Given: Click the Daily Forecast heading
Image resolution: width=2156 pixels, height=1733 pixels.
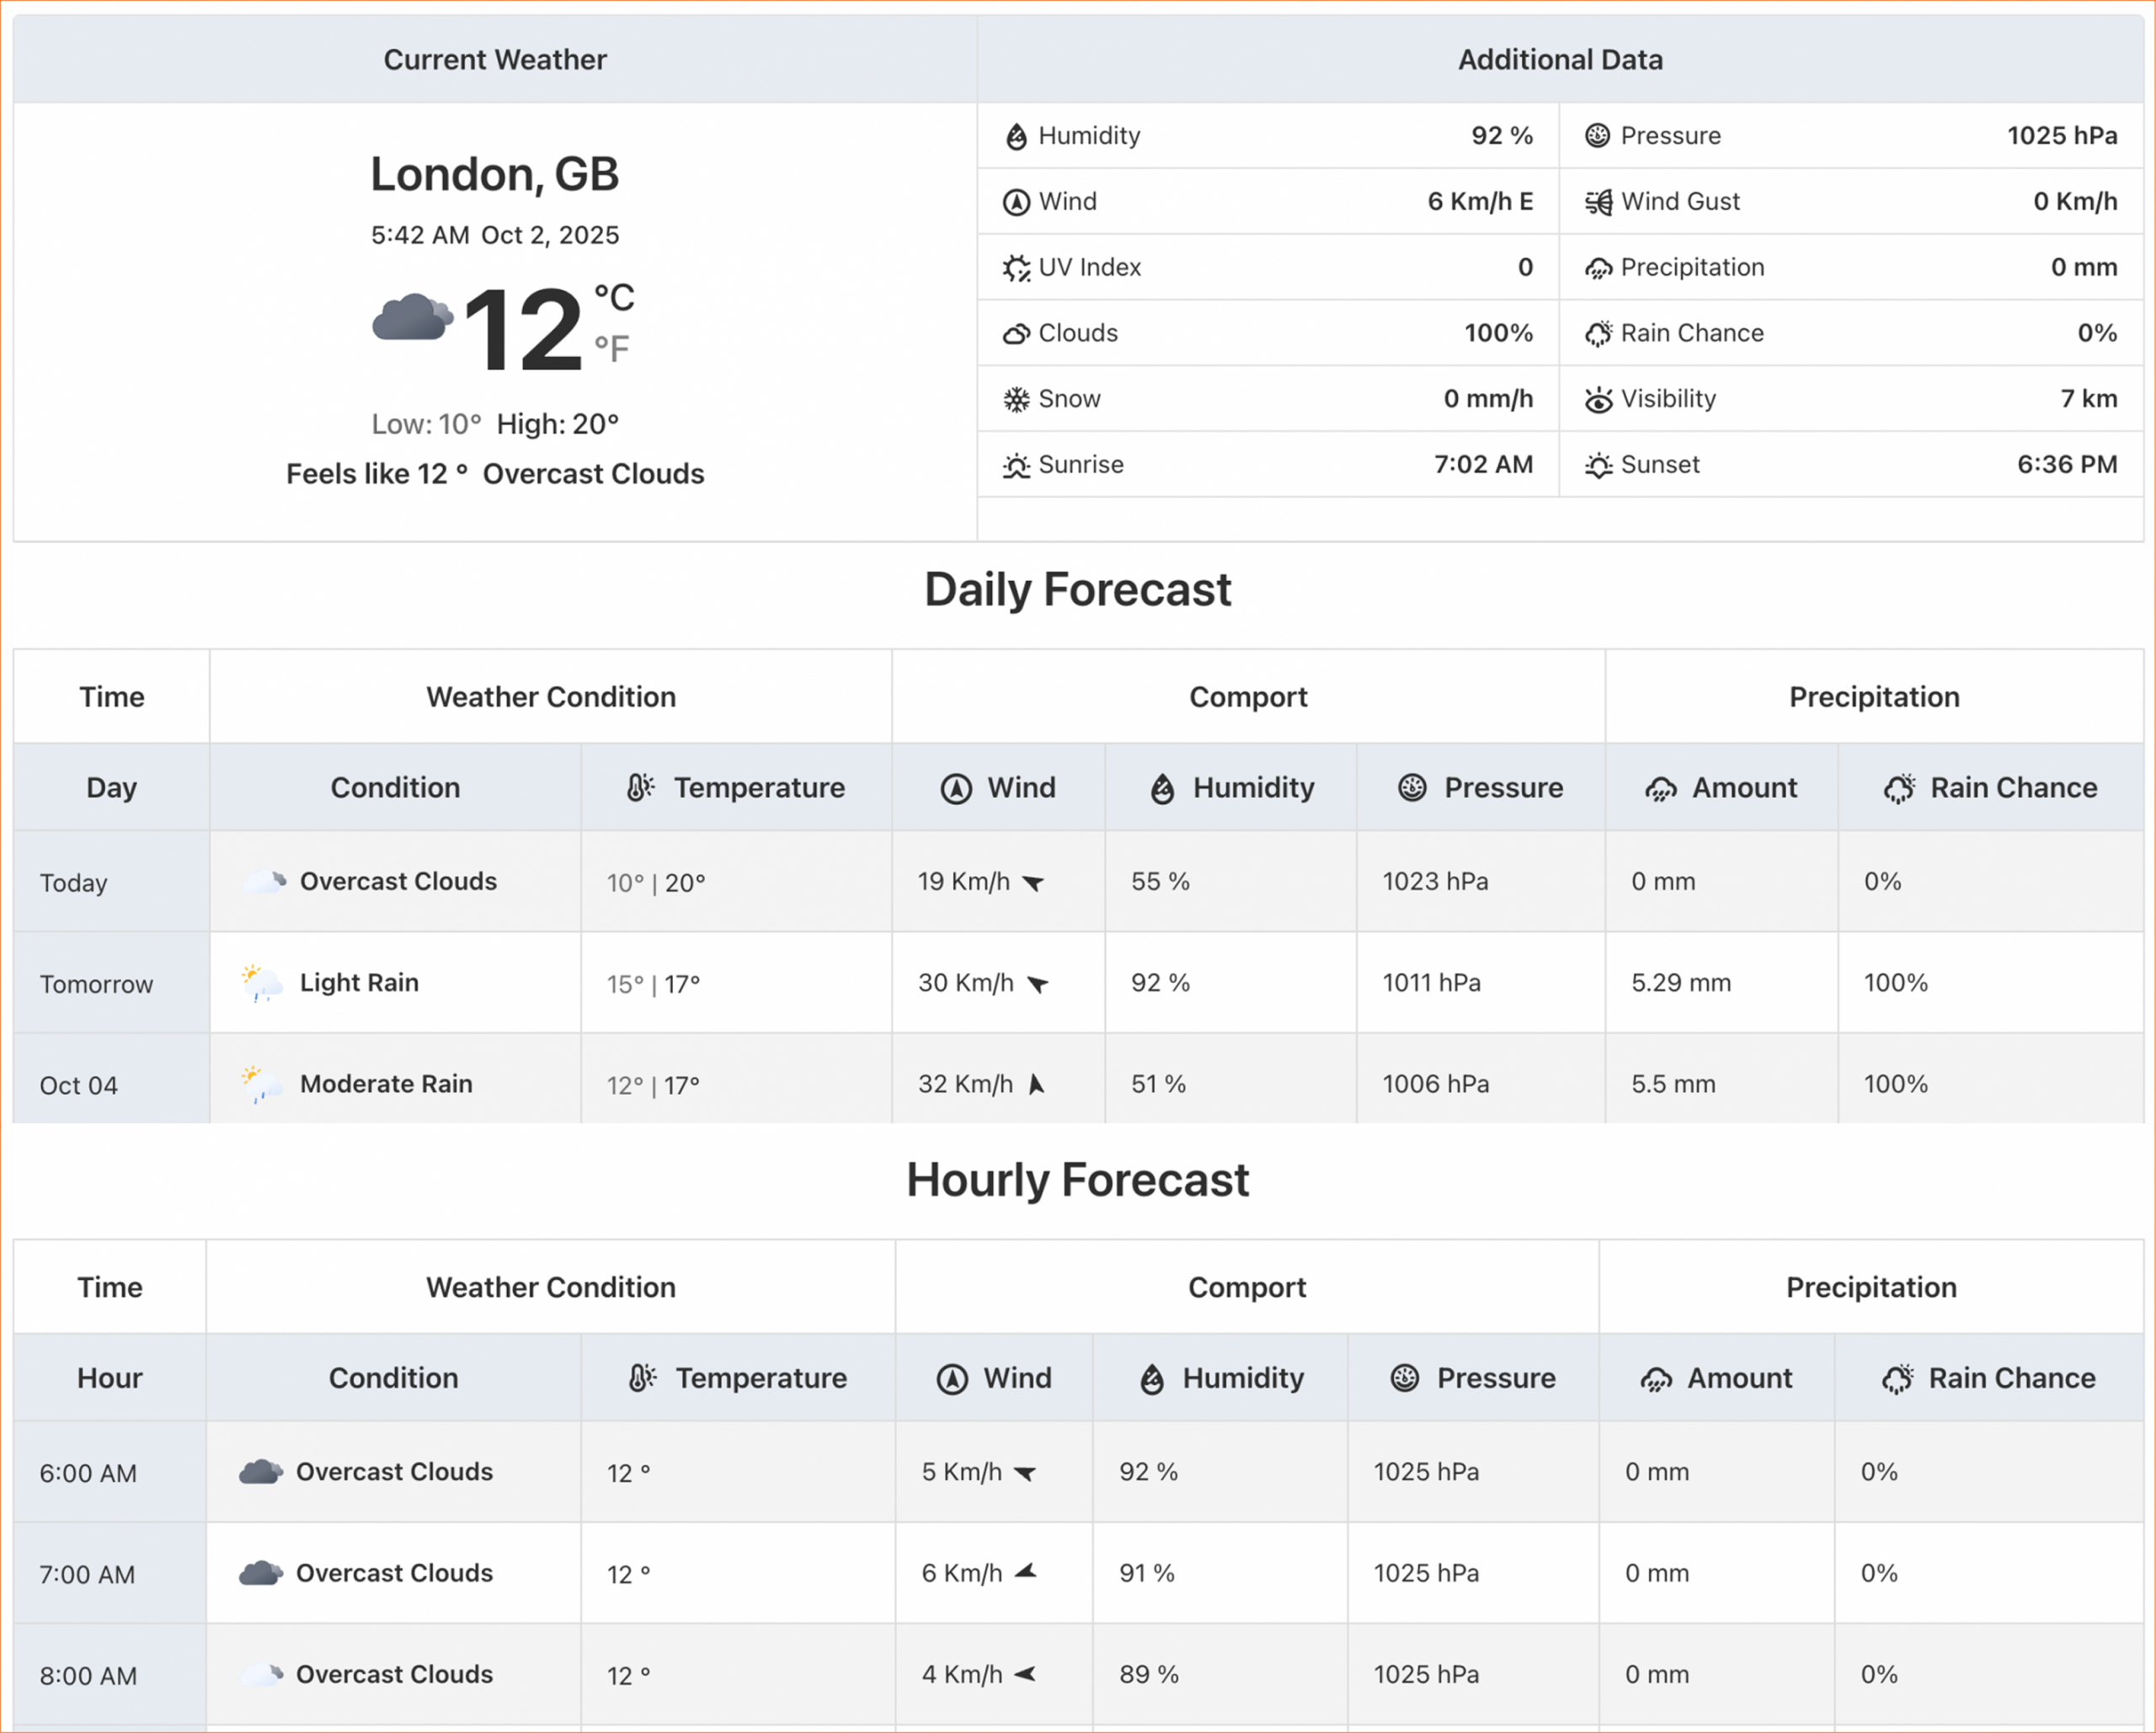Looking at the screenshot, I should tap(1077, 590).
